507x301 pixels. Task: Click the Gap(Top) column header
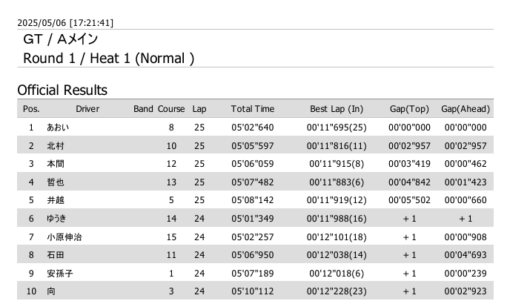pos(409,109)
